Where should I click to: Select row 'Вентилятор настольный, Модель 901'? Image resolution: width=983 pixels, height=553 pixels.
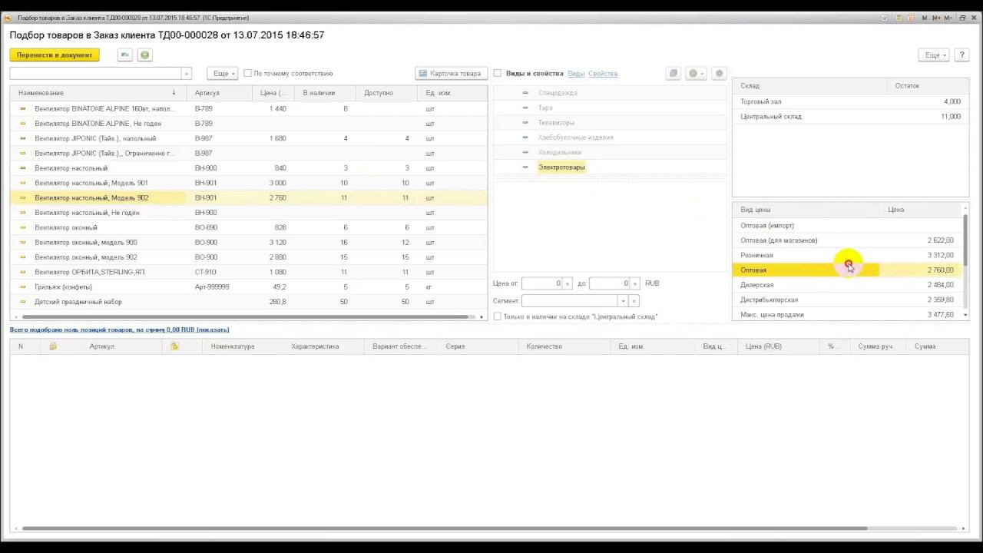point(248,183)
